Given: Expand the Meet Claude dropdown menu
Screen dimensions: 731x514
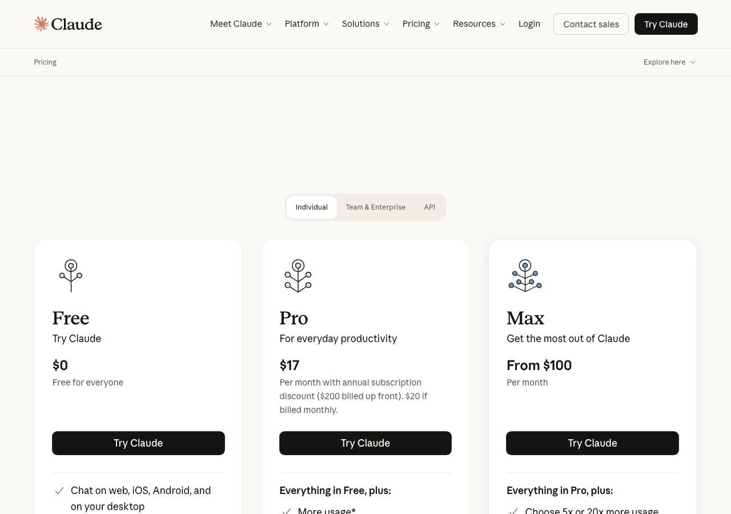Looking at the screenshot, I should tap(240, 24).
